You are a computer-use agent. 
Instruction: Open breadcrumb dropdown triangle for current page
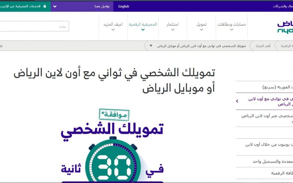click(x=151, y=46)
